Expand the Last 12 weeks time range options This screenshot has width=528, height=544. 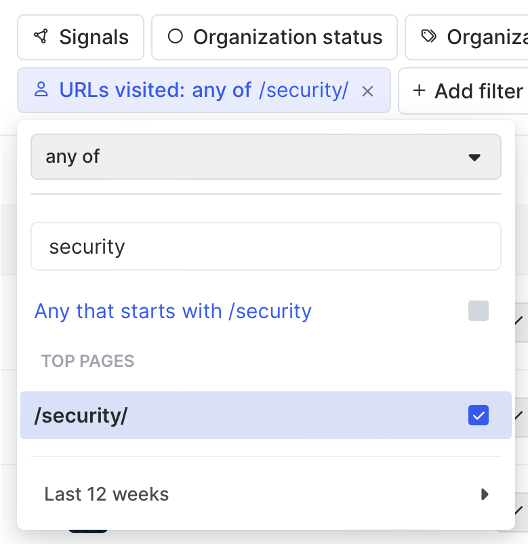tap(484, 494)
